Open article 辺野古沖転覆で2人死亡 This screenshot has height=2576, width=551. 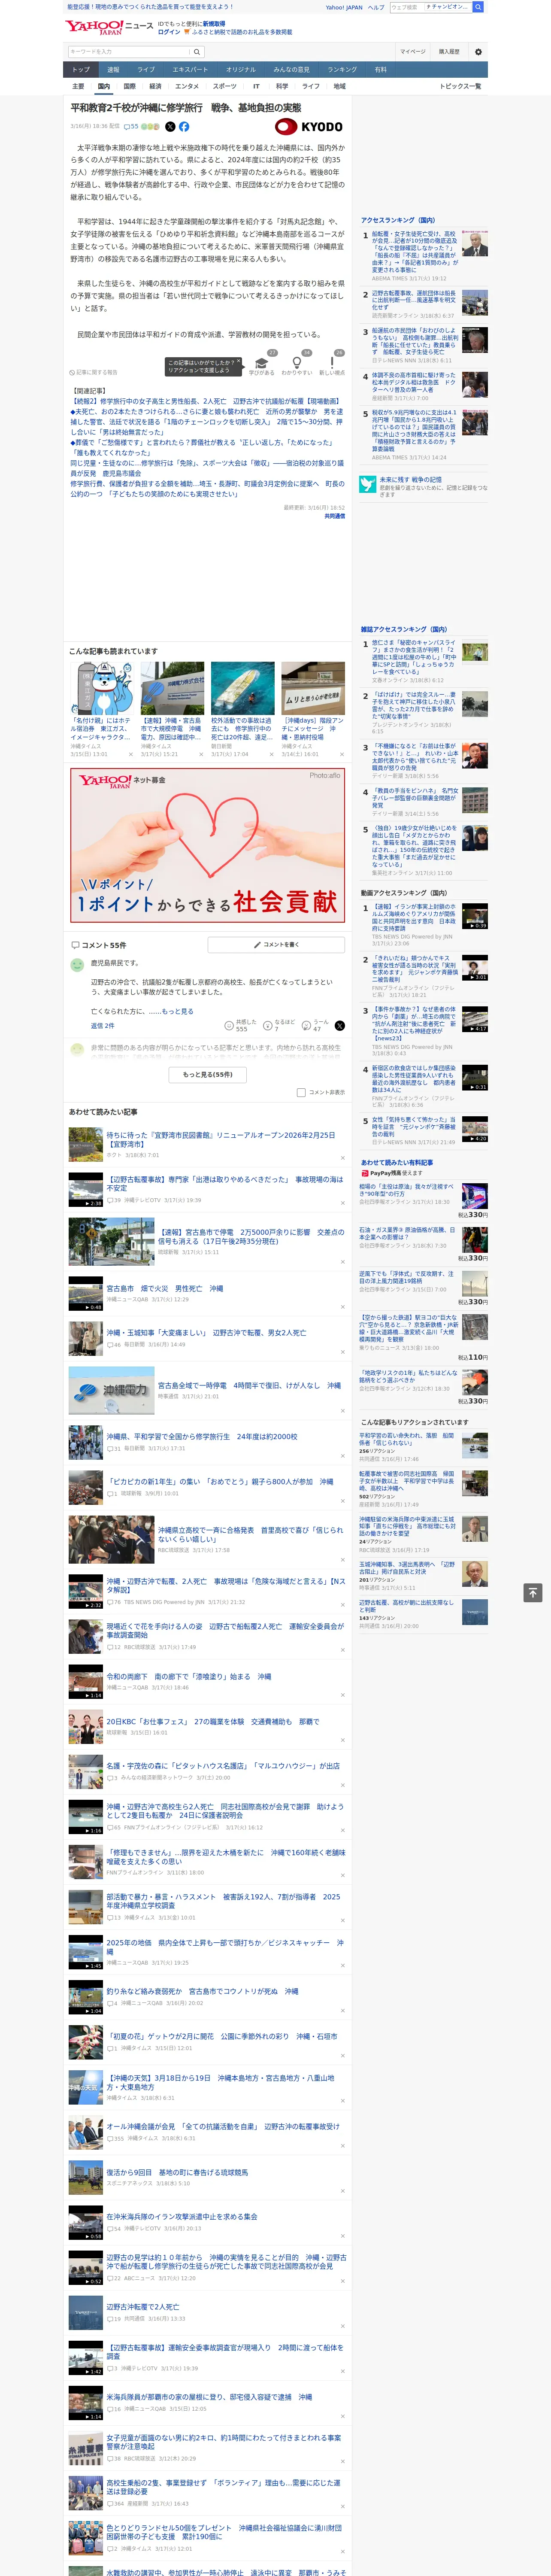pos(143,2307)
